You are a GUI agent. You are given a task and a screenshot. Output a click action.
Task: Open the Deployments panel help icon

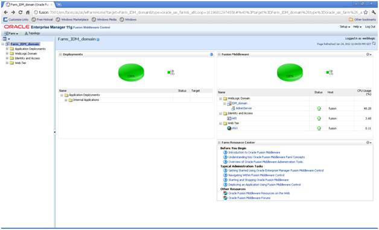pyautogui.click(x=211, y=54)
